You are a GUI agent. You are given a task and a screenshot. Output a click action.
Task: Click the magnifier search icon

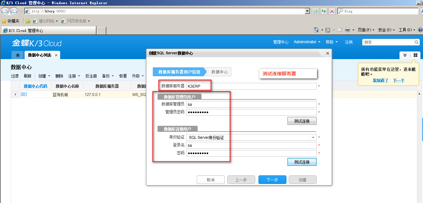pos(417,42)
